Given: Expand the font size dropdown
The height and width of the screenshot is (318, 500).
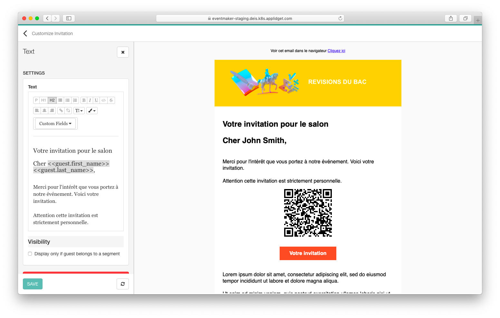Looking at the screenshot, I should (79, 111).
